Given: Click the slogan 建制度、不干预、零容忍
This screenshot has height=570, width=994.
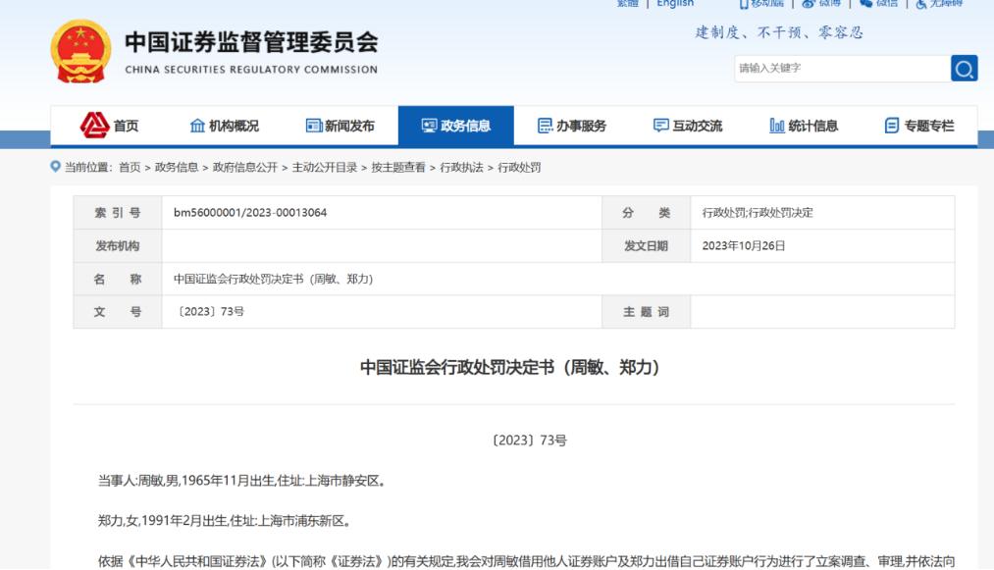Looking at the screenshot, I should [779, 32].
